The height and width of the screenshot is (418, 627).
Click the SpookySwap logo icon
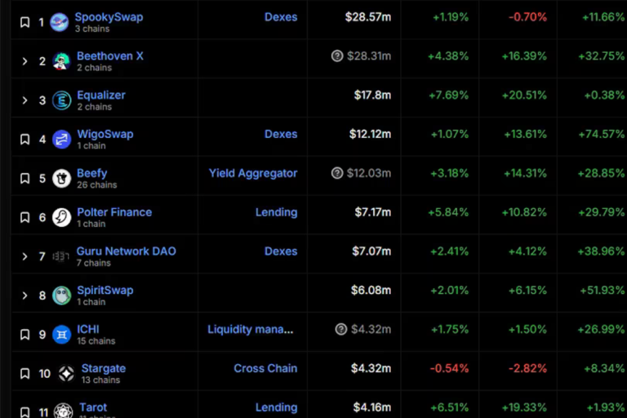pyautogui.click(x=59, y=22)
